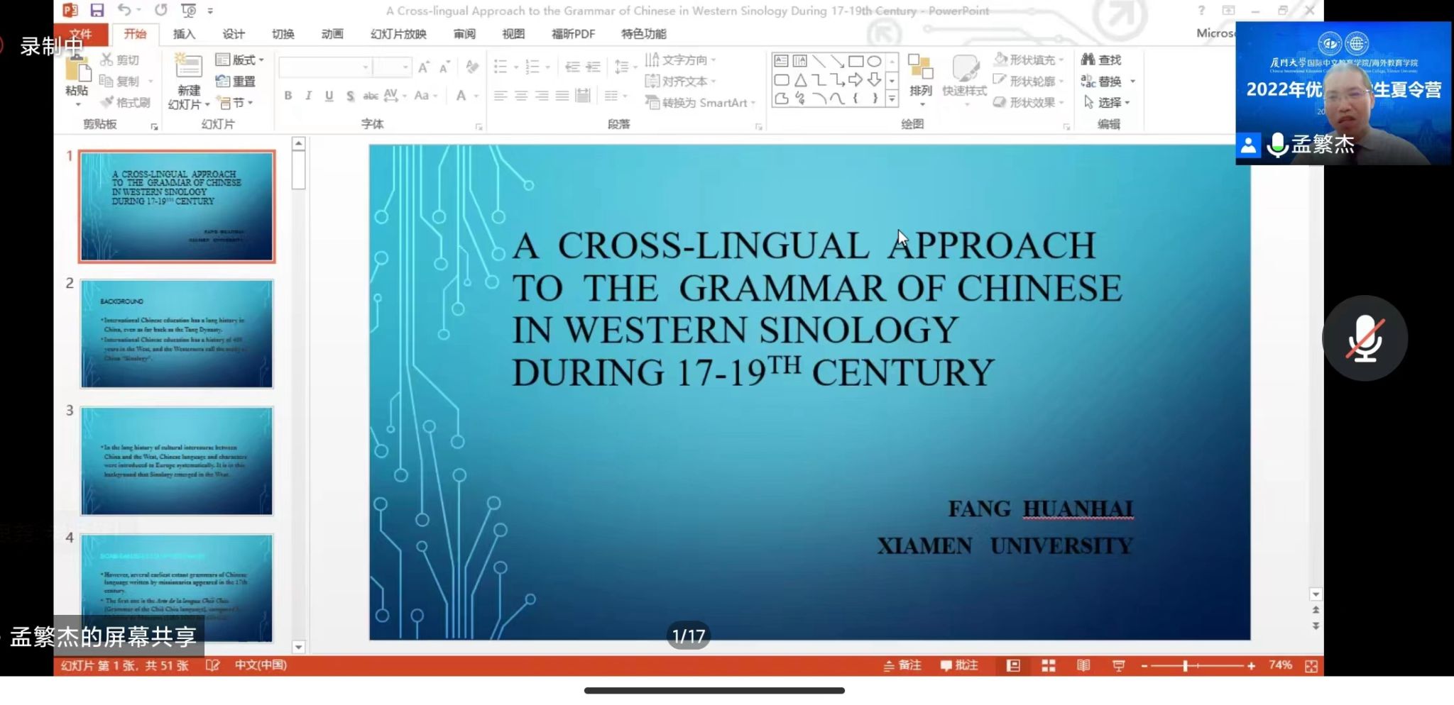Image resolution: width=1454 pixels, height=705 pixels.
Task: Select the oval shape in shapes gallery
Action: pos(874,61)
